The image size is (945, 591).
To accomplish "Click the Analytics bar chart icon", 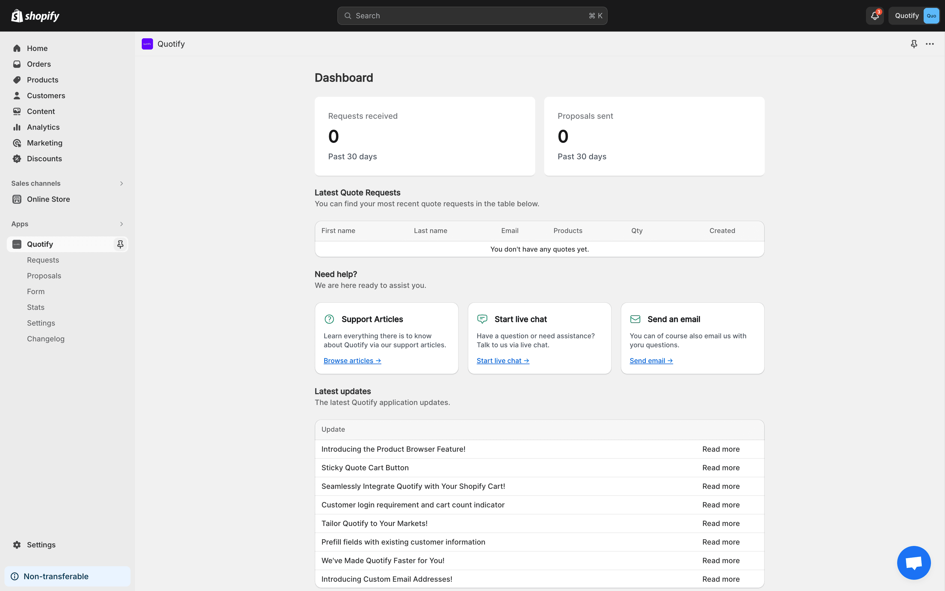I will pyautogui.click(x=17, y=127).
